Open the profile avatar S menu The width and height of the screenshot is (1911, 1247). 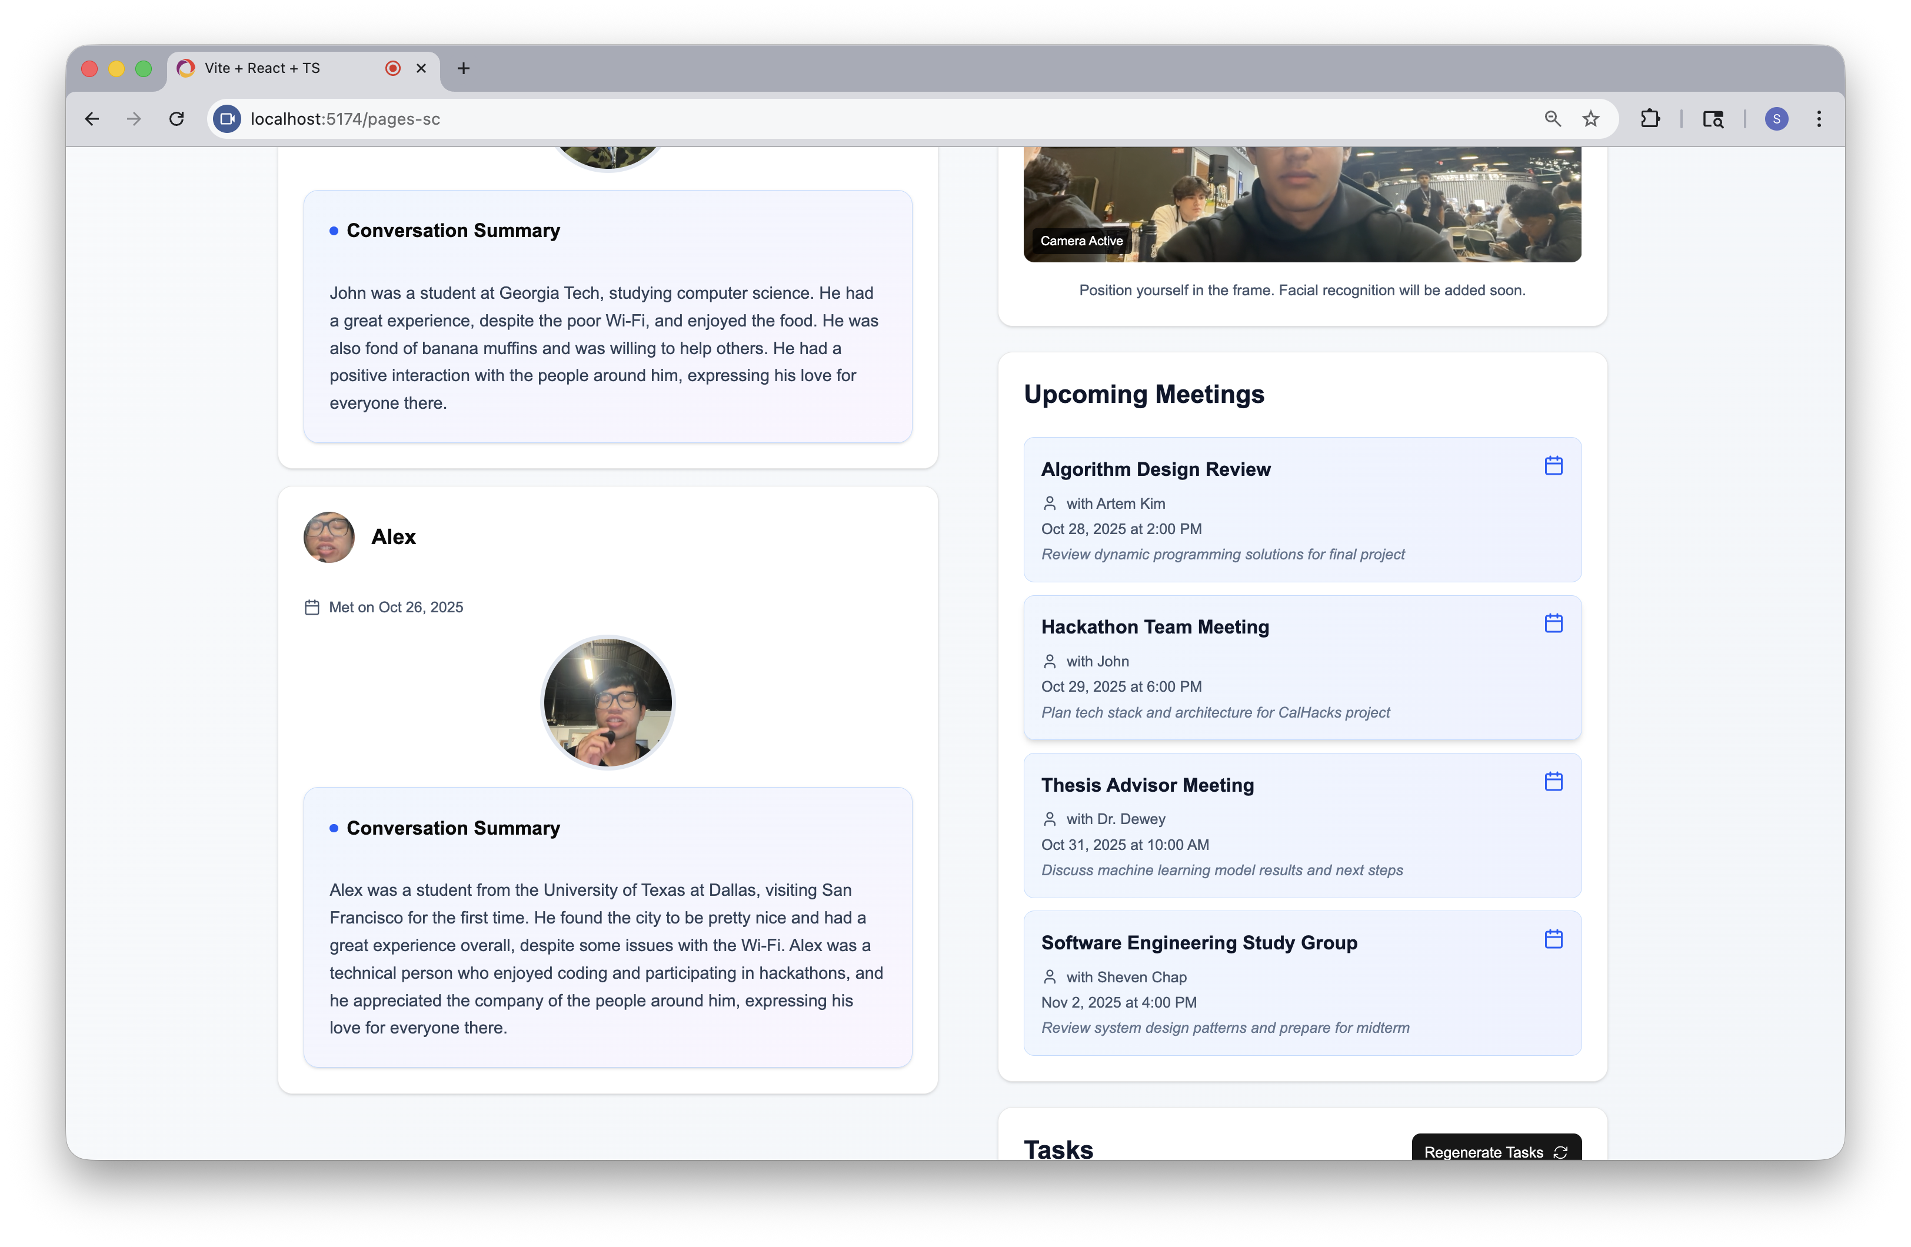(x=1776, y=119)
